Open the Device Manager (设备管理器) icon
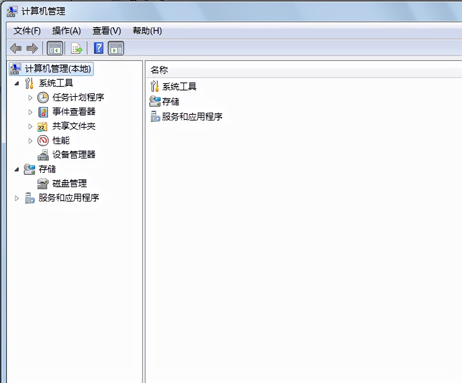The image size is (462, 383). 43,155
